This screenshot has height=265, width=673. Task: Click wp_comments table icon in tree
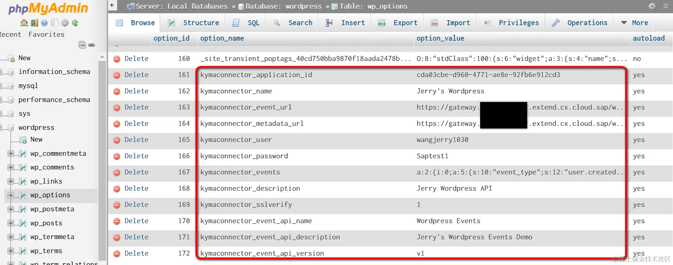click(x=23, y=167)
